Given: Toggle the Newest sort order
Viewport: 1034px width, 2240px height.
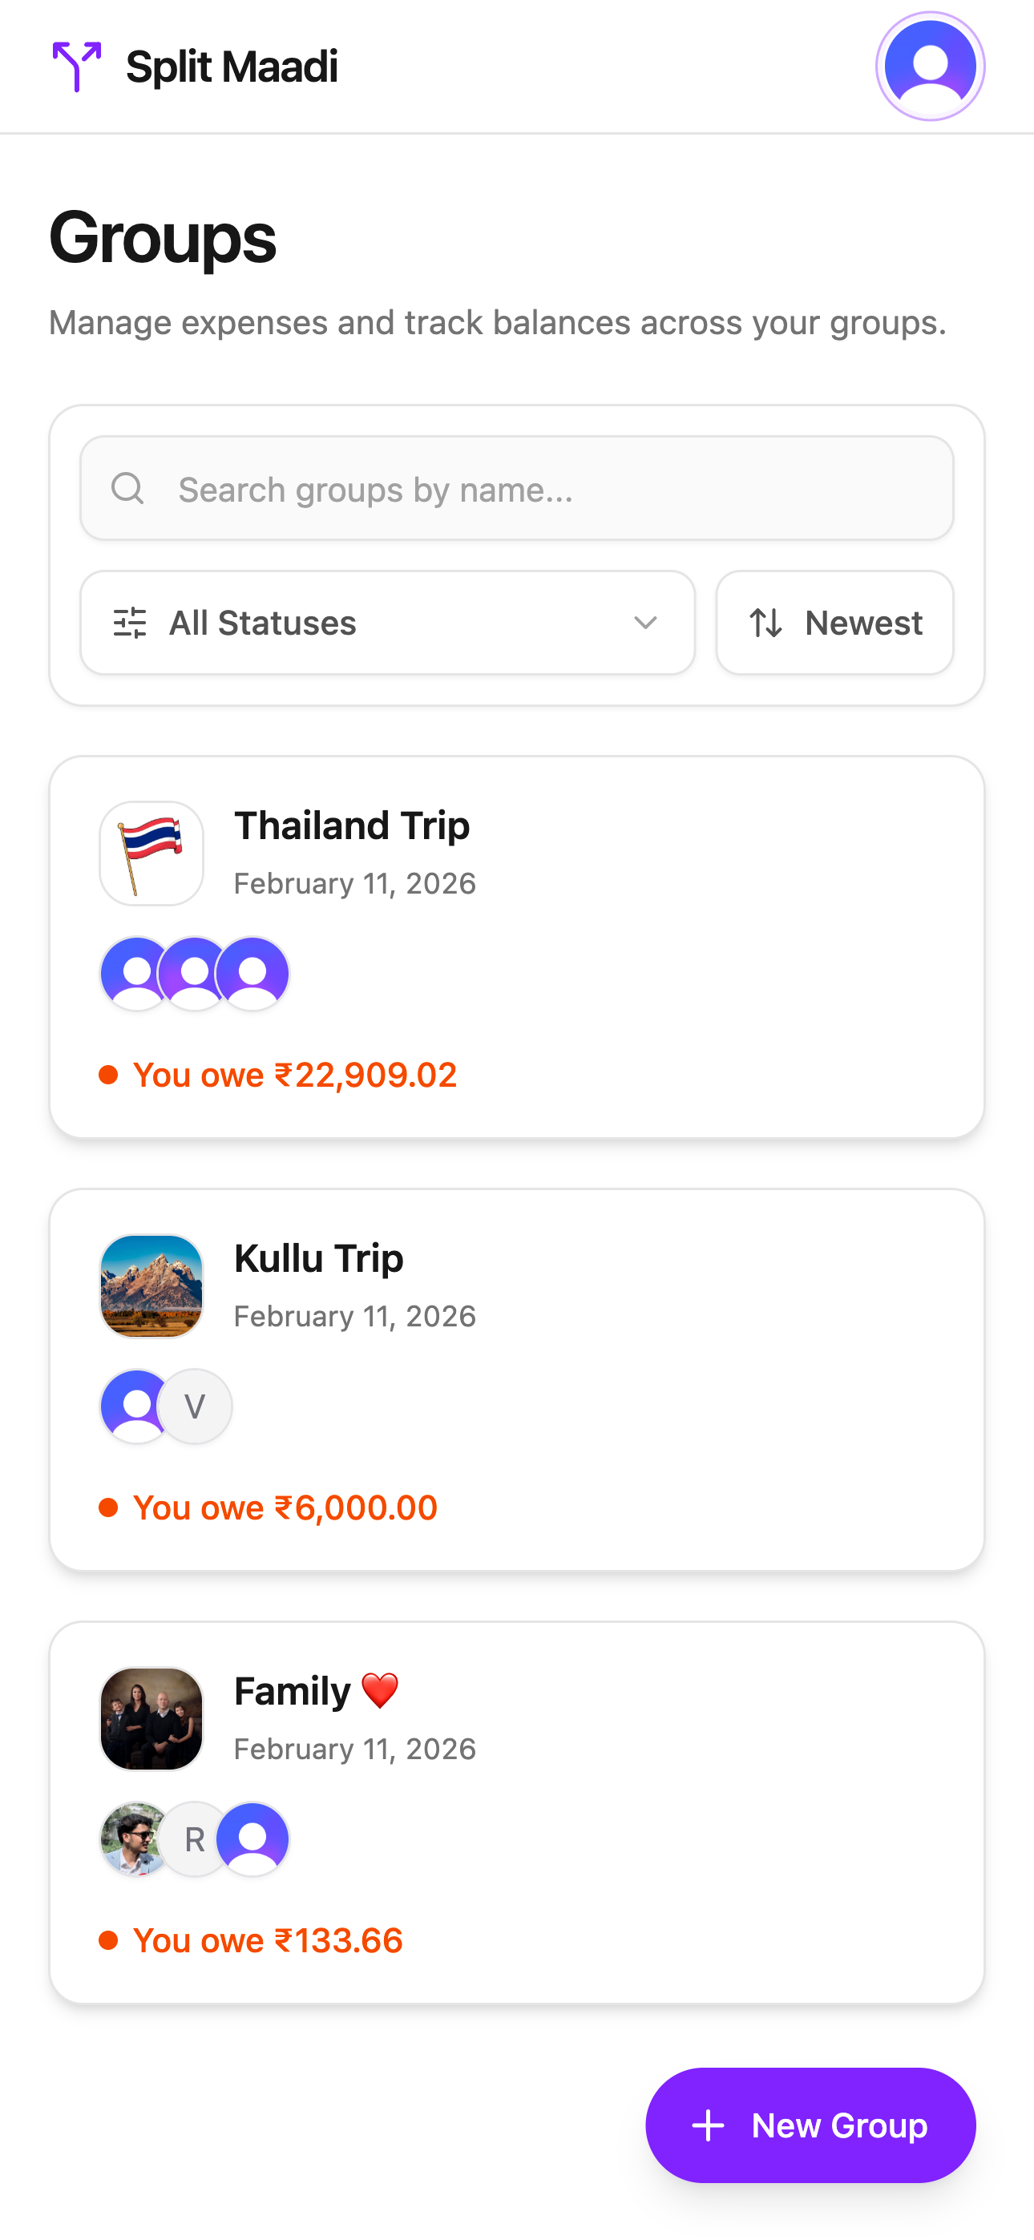Looking at the screenshot, I should (x=834, y=623).
